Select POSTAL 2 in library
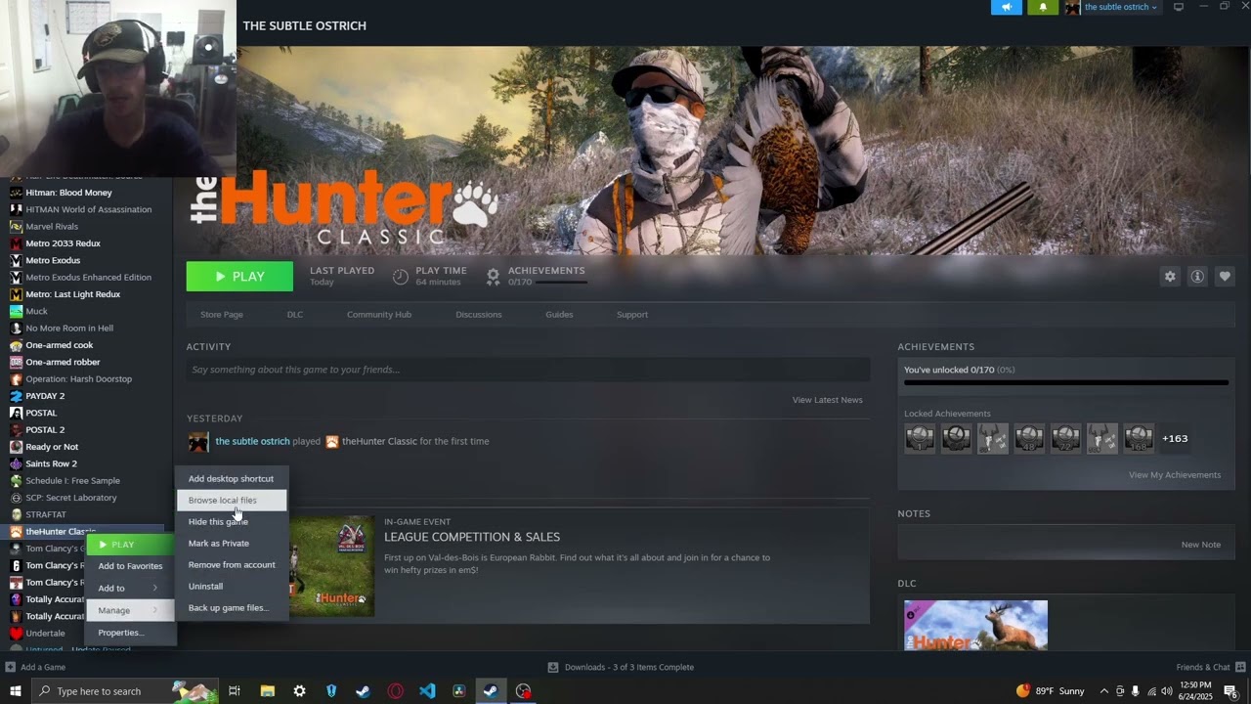Viewport: 1251px width, 704px height. [x=45, y=430]
